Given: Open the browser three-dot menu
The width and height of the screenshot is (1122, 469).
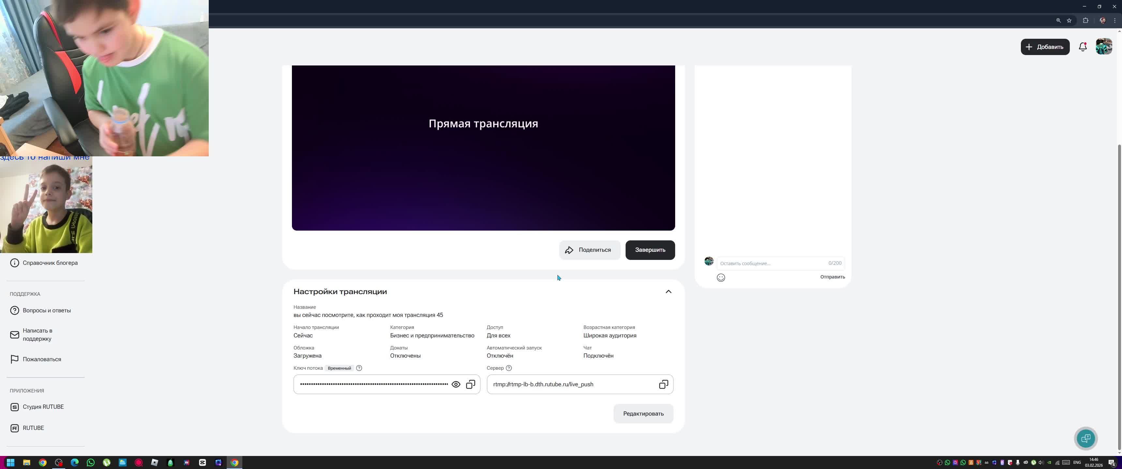Looking at the screenshot, I should click(1114, 21).
